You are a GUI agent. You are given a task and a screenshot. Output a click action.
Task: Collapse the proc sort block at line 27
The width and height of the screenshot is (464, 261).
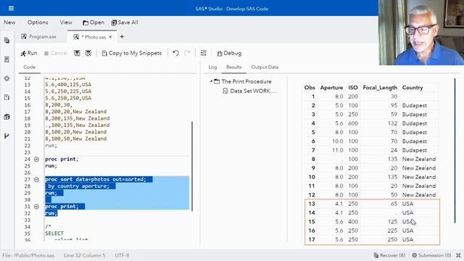(36, 180)
